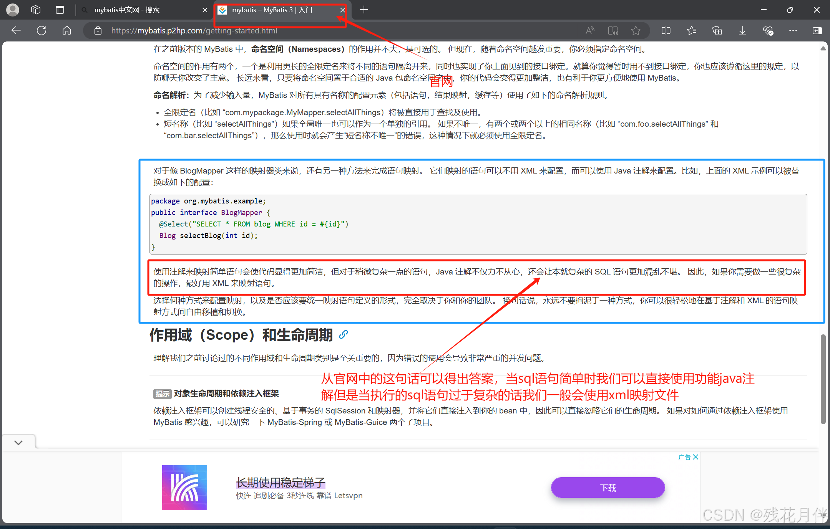
Task: Go to the browser home page
Action: (66, 30)
